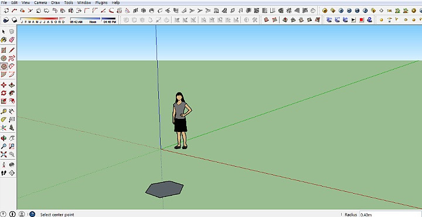422x217 pixels.
Task: Go to Previous camera view
Action: pos(12,154)
